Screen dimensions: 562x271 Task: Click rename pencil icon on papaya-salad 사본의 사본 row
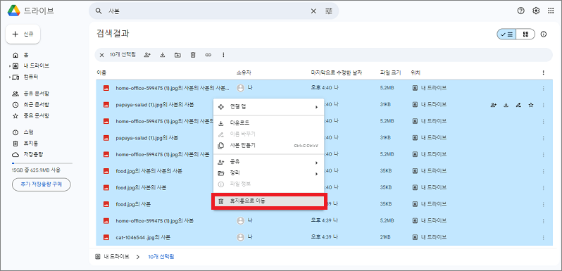pyautogui.click(x=518, y=105)
